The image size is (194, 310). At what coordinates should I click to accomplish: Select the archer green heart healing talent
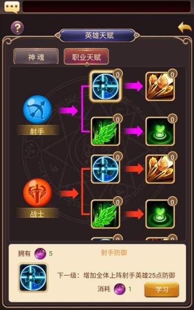160,131
